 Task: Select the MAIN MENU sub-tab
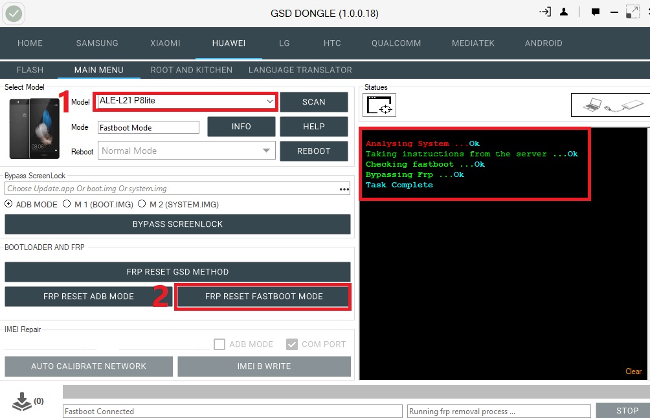point(99,70)
